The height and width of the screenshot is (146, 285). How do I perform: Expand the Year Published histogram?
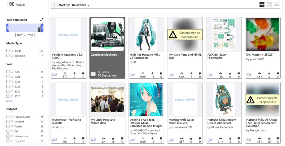click(x=42, y=20)
